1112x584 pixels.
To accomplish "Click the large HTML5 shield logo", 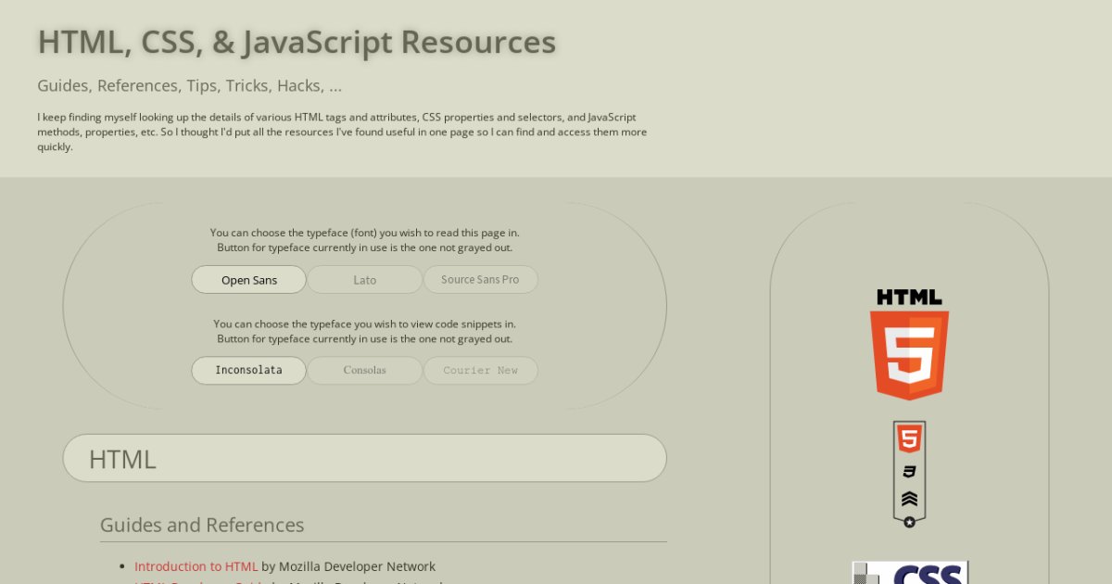I will (909, 353).
